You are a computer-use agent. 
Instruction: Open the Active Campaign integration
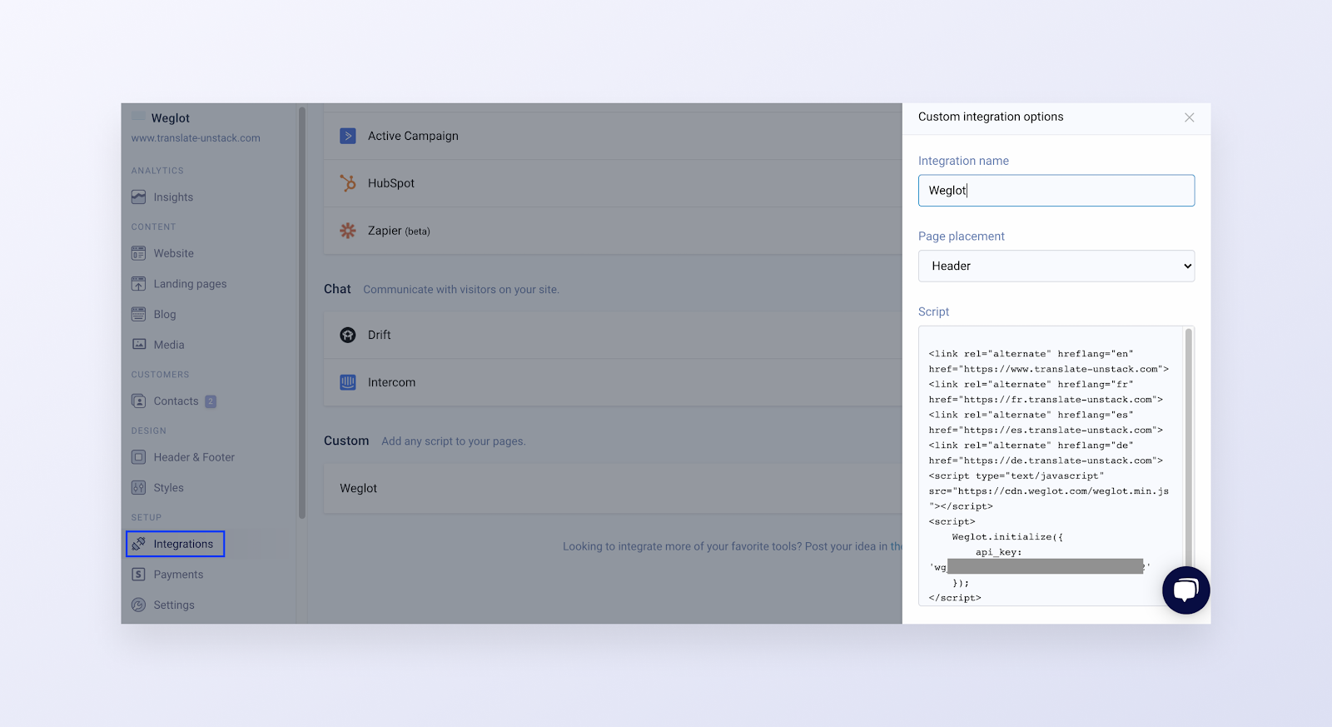tap(613, 136)
